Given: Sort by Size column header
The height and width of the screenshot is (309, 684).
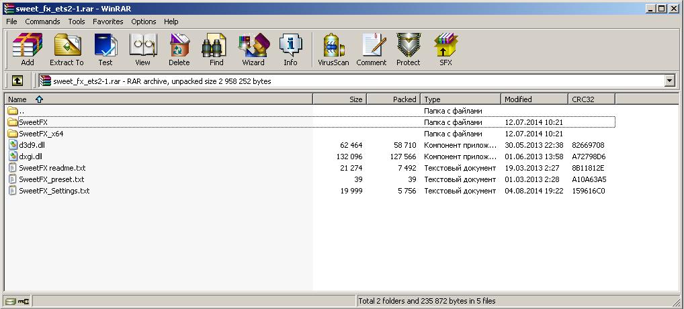Looking at the screenshot, I should pyautogui.click(x=340, y=99).
